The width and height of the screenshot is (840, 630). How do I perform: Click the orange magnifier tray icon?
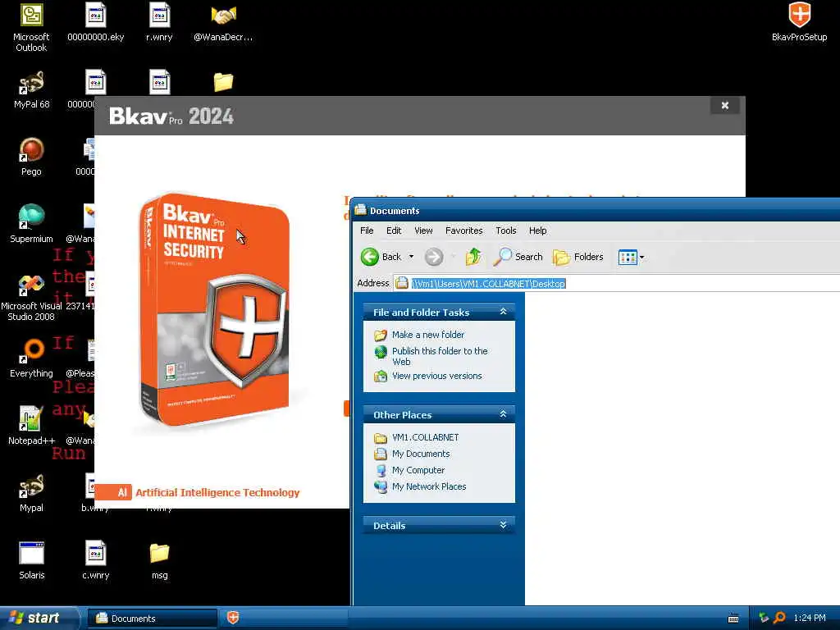coord(779,619)
